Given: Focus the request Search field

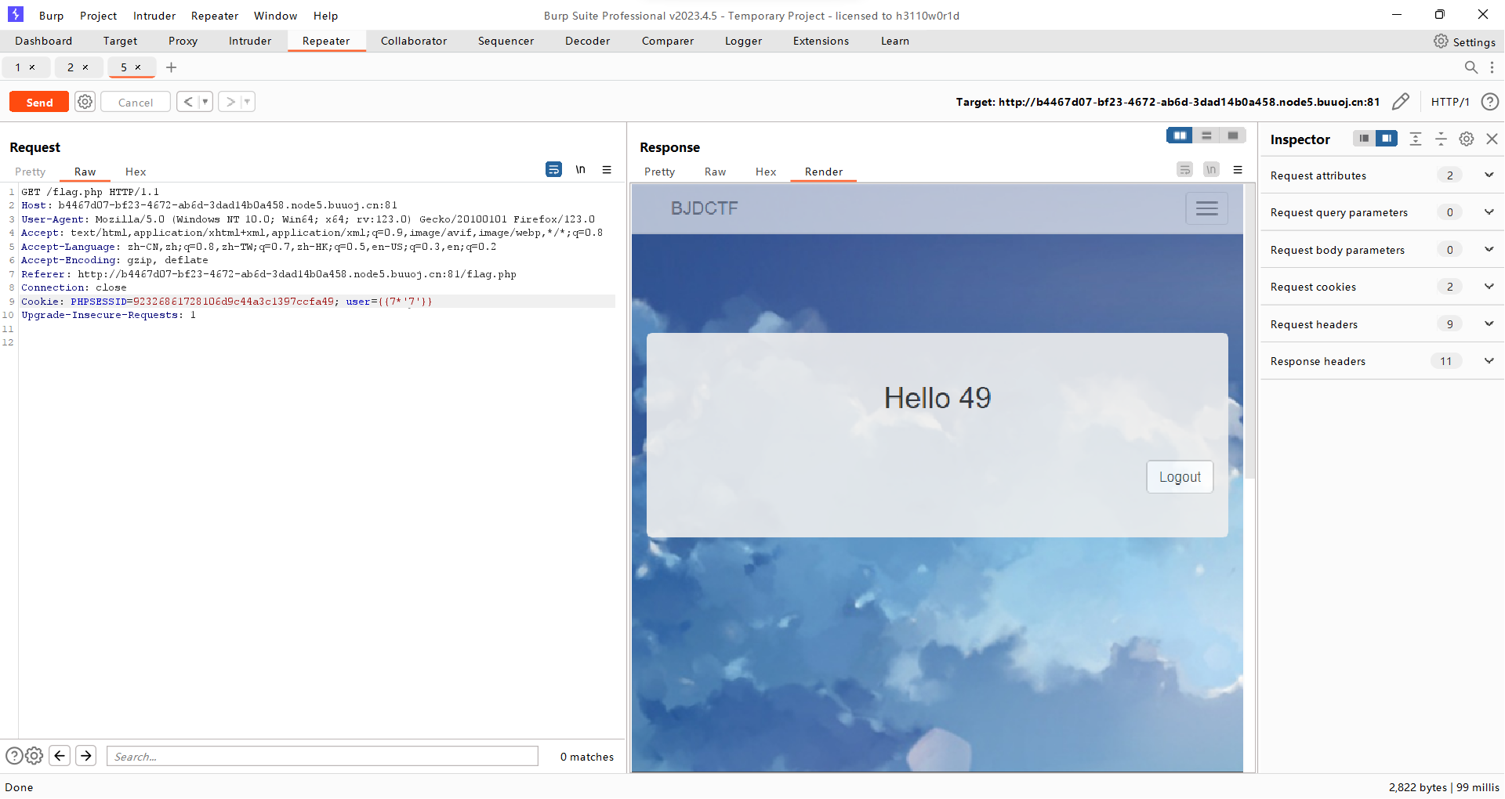Looking at the screenshot, I should click(322, 756).
